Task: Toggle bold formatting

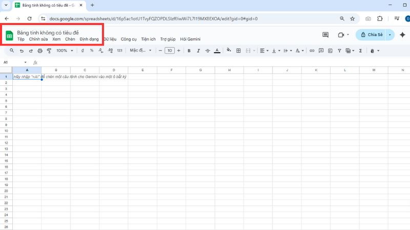Action: [x=189, y=51]
